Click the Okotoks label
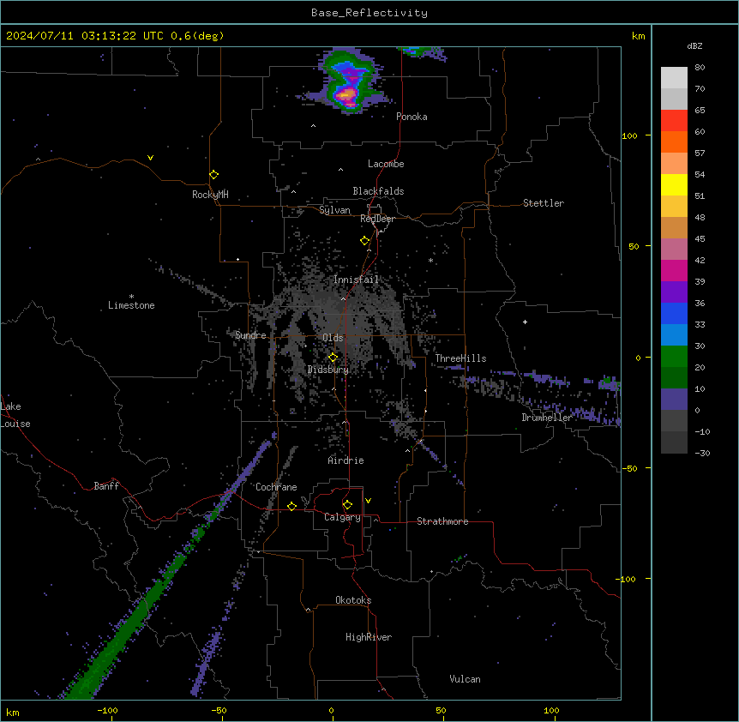The height and width of the screenshot is (722, 739). coord(353,600)
